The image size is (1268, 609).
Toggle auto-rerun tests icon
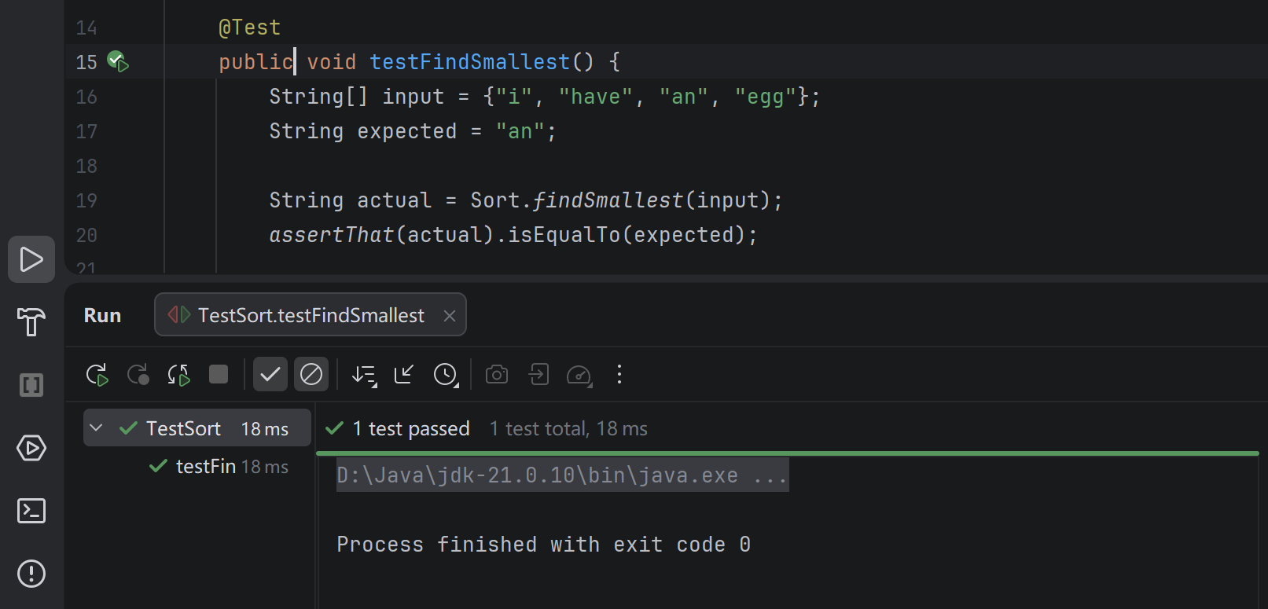click(x=178, y=375)
